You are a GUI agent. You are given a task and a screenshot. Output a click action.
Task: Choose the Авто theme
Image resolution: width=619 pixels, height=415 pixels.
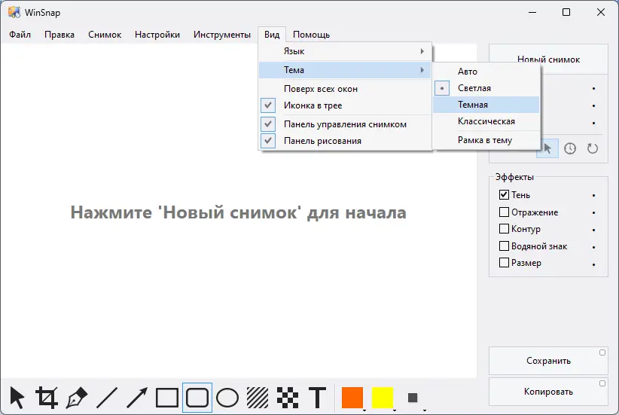(486, 72)
